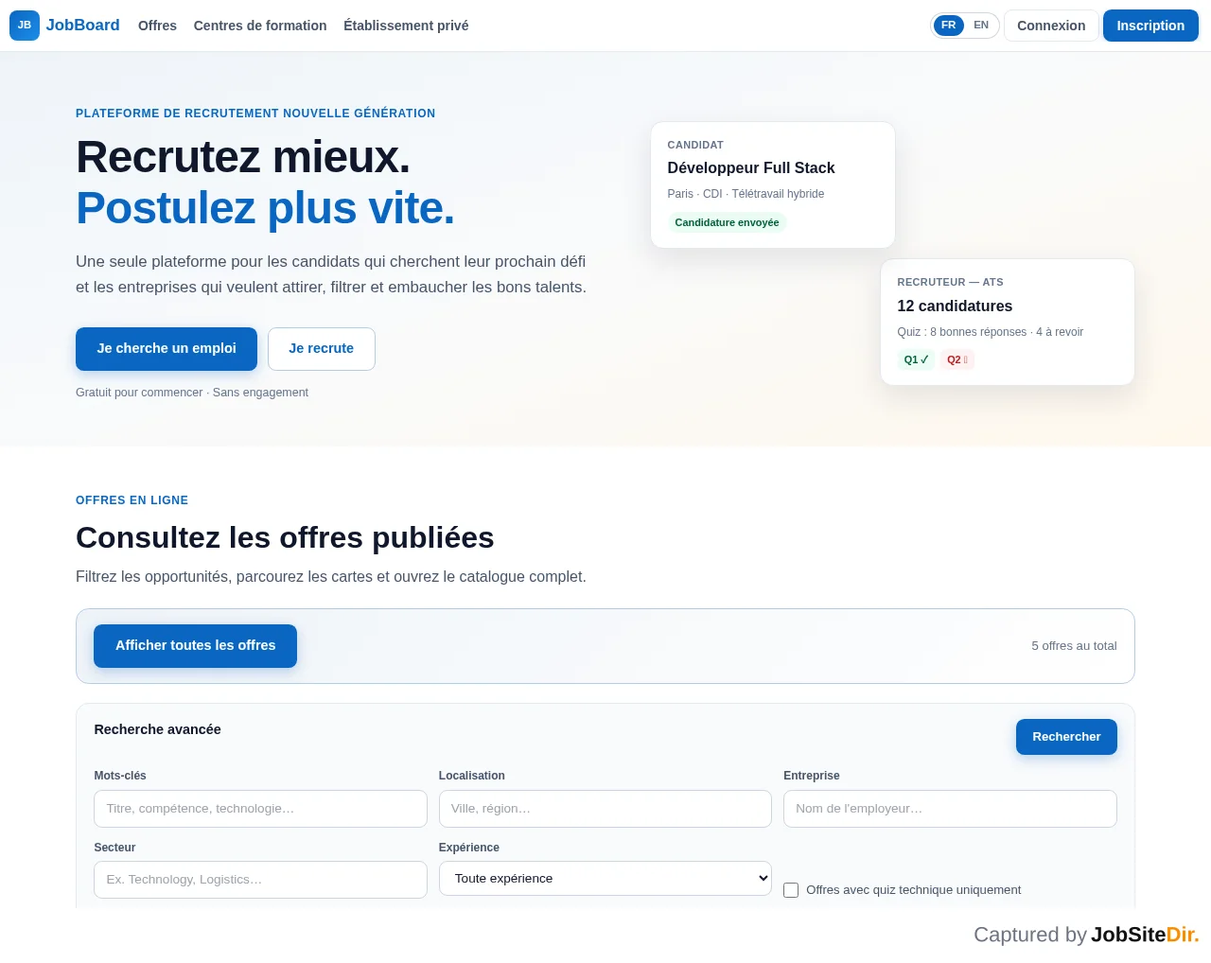Click the Connexion button
The width and height of the screenshot is (1211, 963).
pos(1051,26)
